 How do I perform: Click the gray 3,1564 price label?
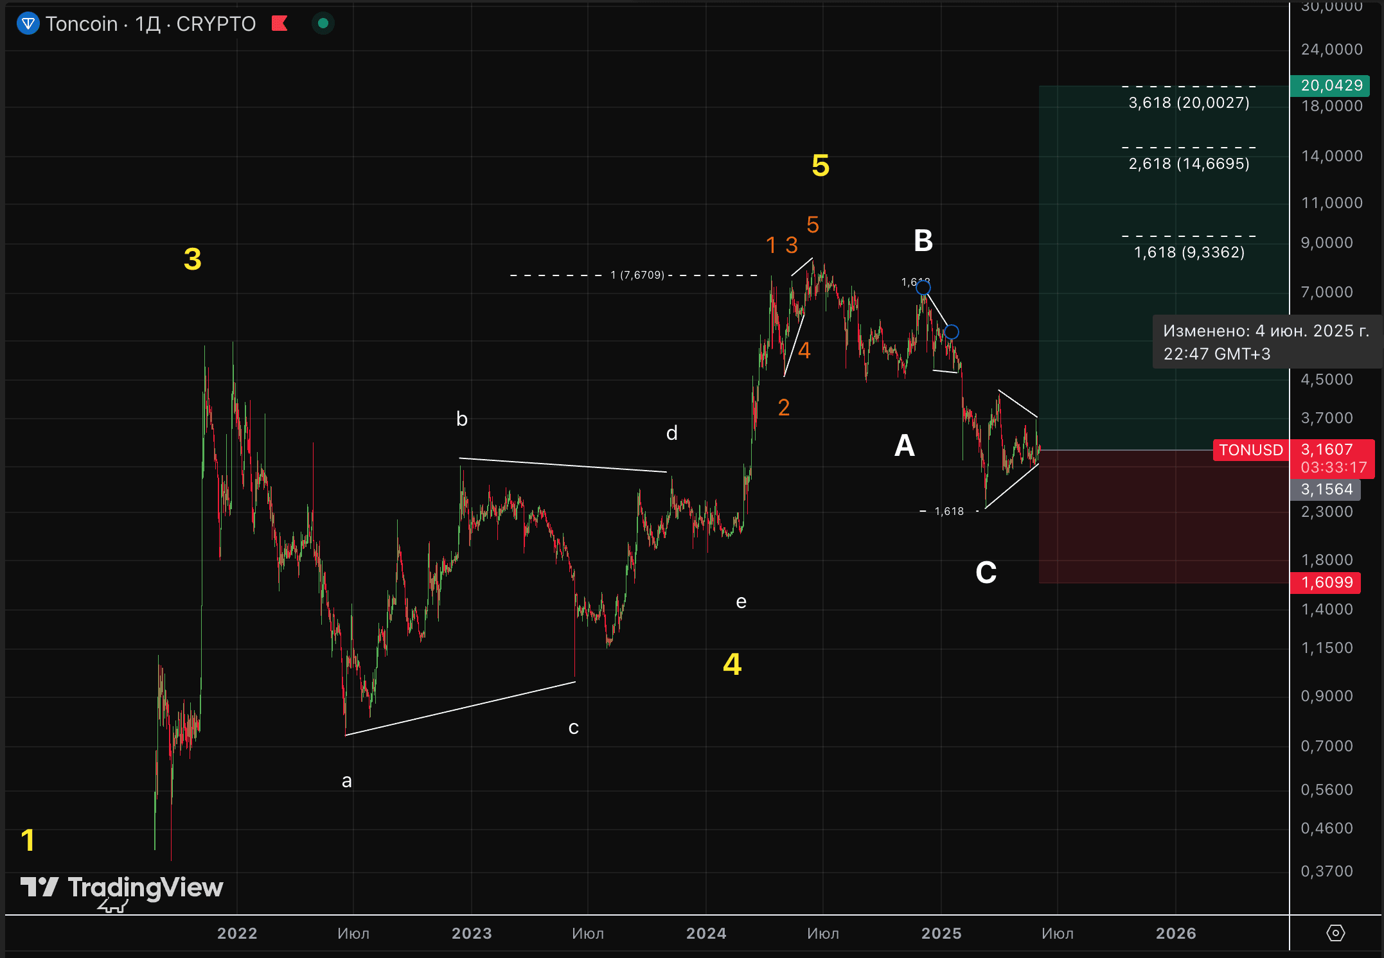point(1326,489)
